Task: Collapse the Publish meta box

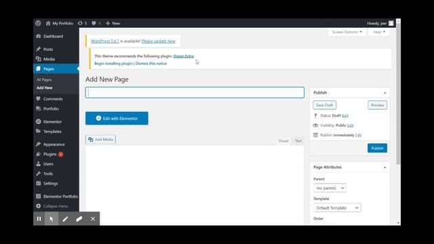Action: click(384, 93)
